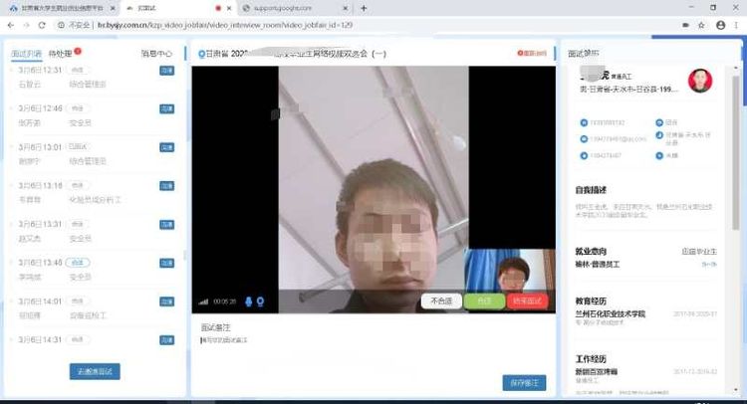Select the 3月6日 12:31 interview entry
The image size is (747, 404).
tap(95, 77)
